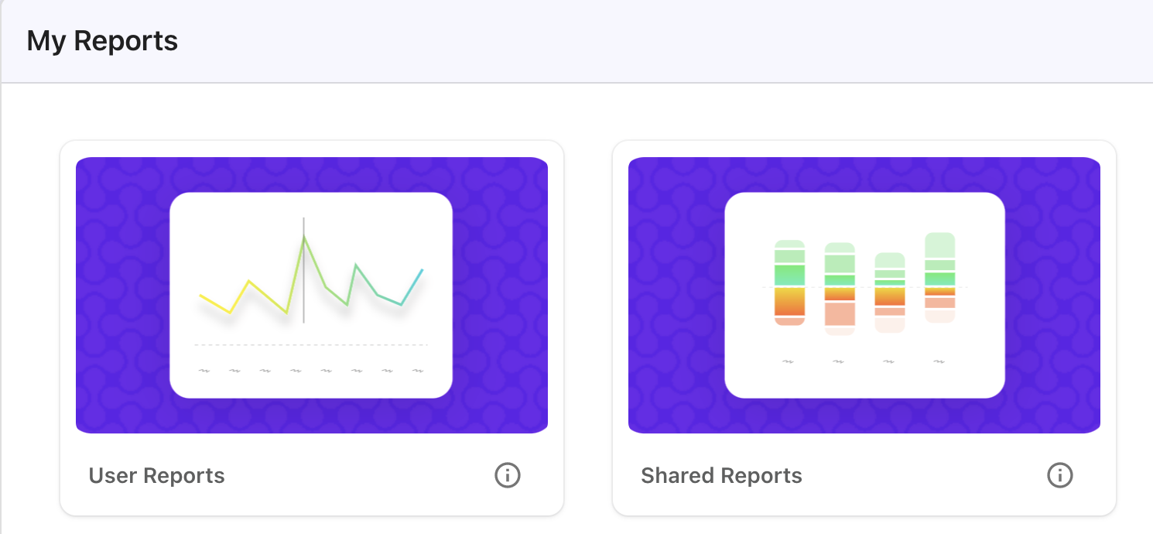Click the tallest fourth stacked bar
Screen dimensions: 1153x534
pos(939,277)
